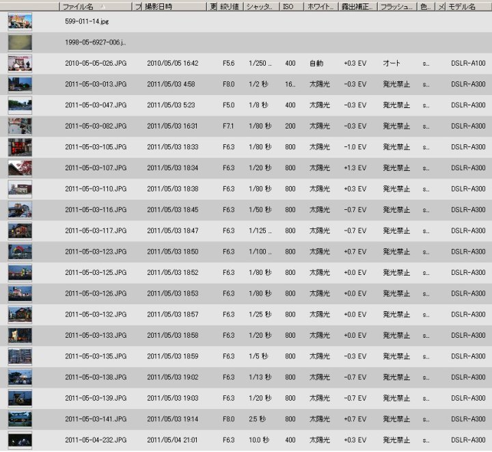Sort by ファイル名 column header
492x452 pixels.
[79, 6]
